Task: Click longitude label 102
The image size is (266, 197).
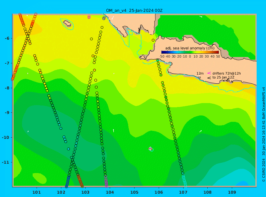Action: pyautogui.click(x=61, y=192)
